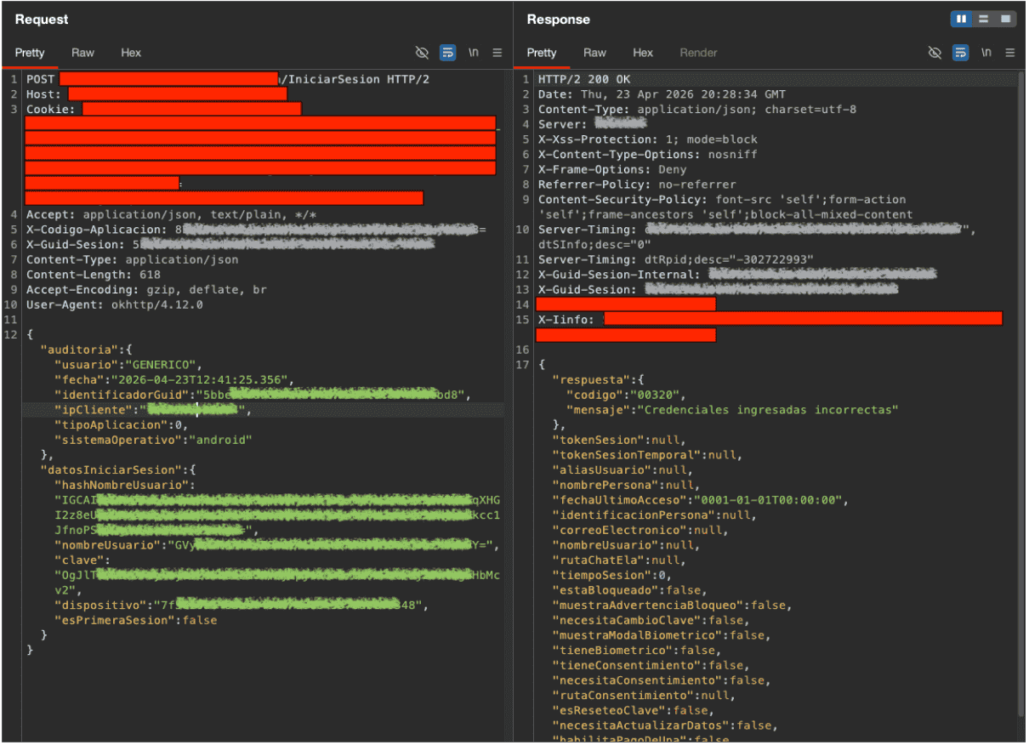1029x745 pixels.
Task: Click the "clave" key in request body
Action: [79, 560]
